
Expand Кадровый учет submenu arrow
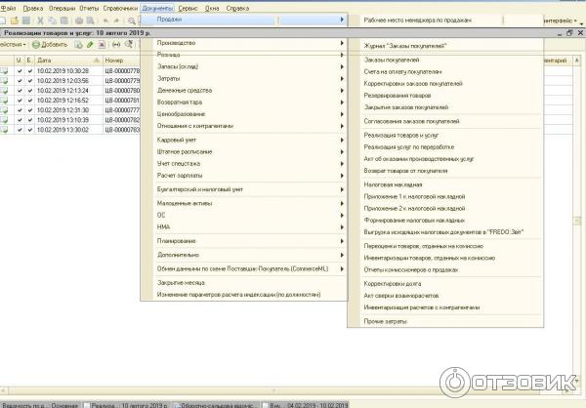coord(342,141)
